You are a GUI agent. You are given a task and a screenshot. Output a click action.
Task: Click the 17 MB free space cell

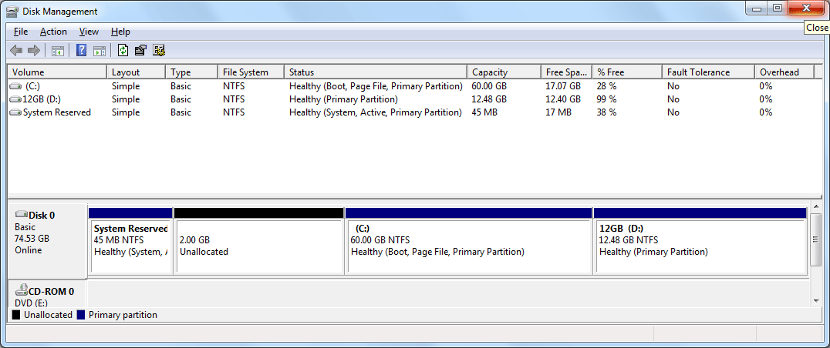point(558,112)
